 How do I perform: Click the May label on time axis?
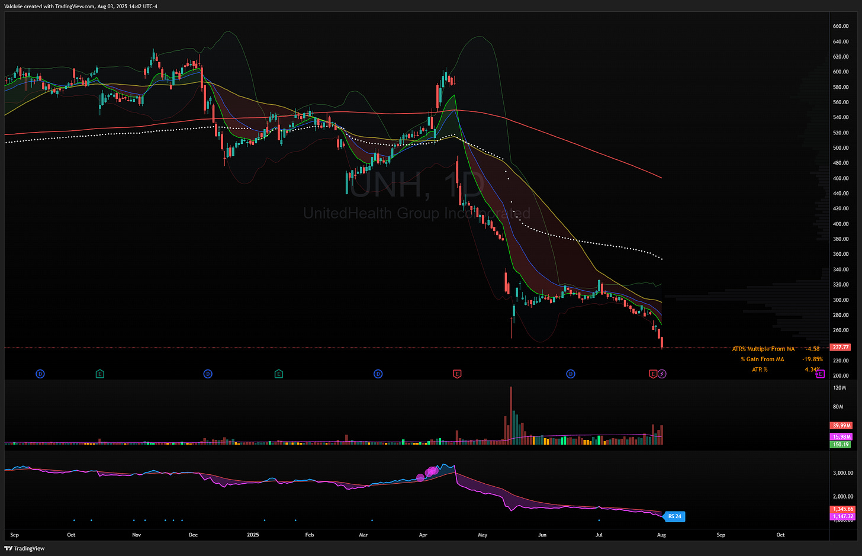coord(483,535)
